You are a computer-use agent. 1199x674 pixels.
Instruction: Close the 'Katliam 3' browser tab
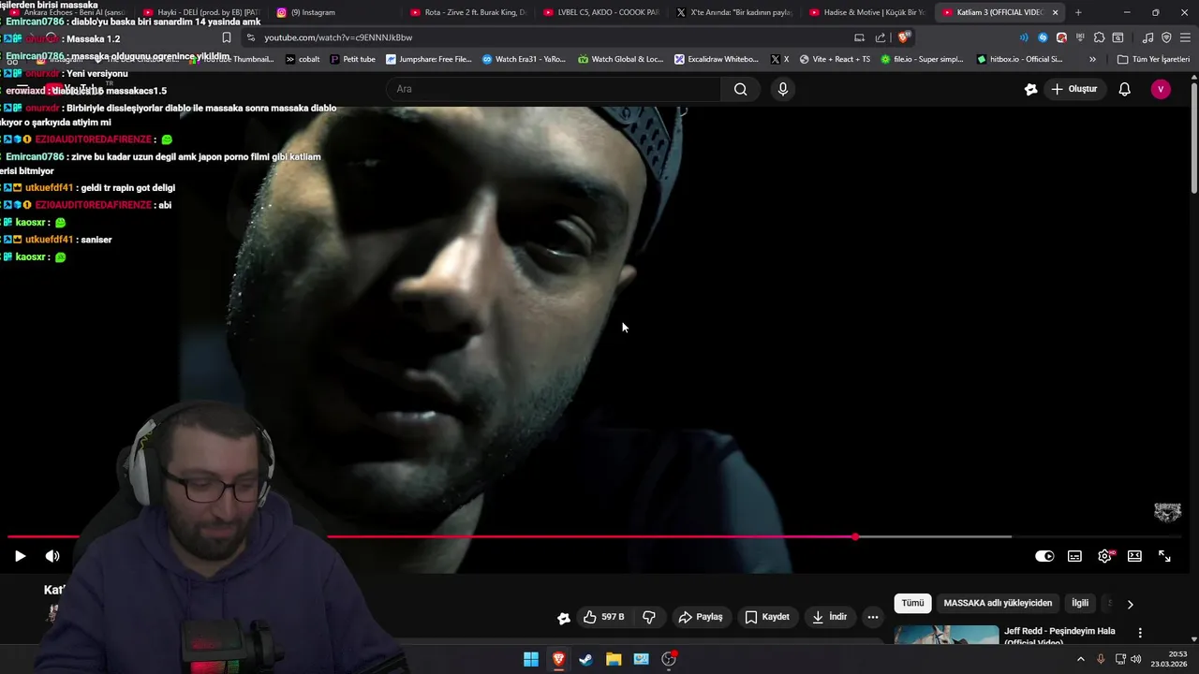click(1056, 12)
